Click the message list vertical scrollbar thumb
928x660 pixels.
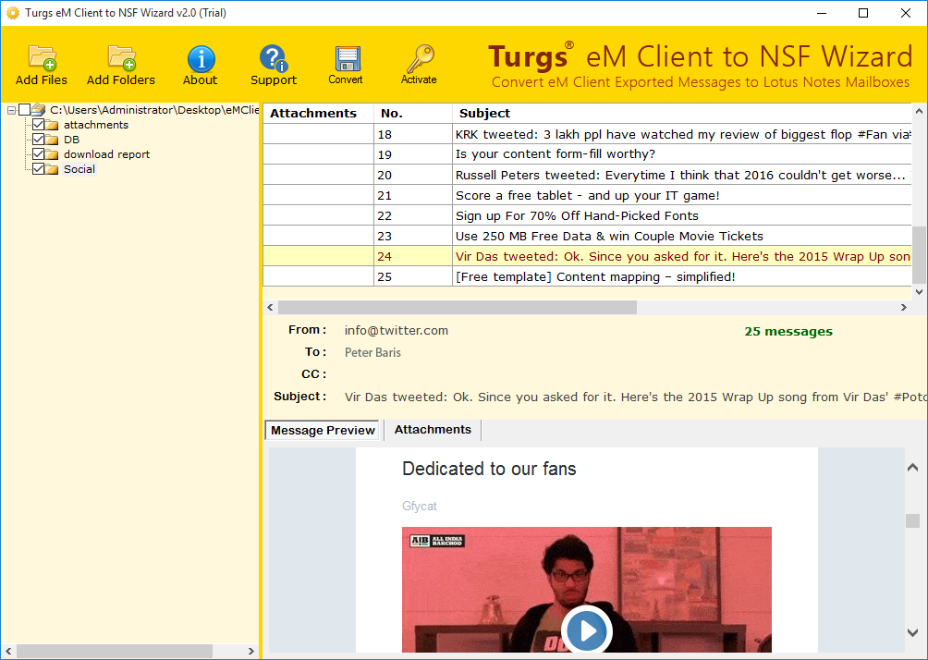point(919,253)
